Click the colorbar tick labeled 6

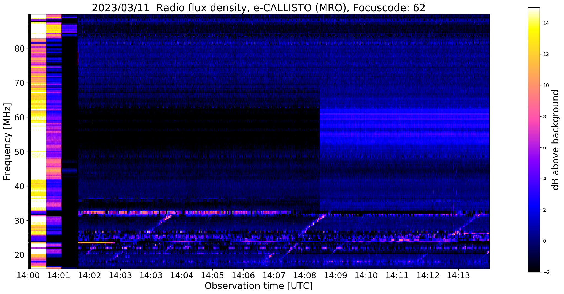(544, 148)
